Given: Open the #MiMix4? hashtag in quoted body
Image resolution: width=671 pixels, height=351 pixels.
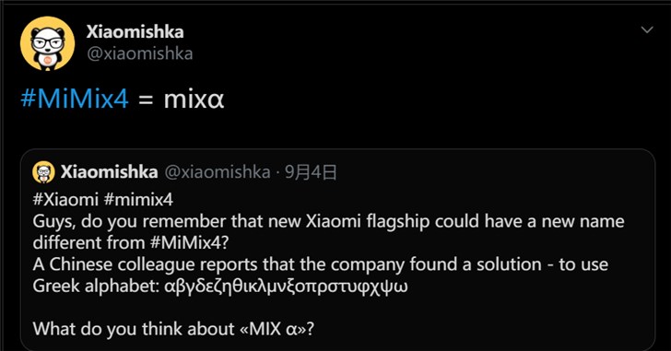Looking at the screenshot, I should click(x=190, y=243).
